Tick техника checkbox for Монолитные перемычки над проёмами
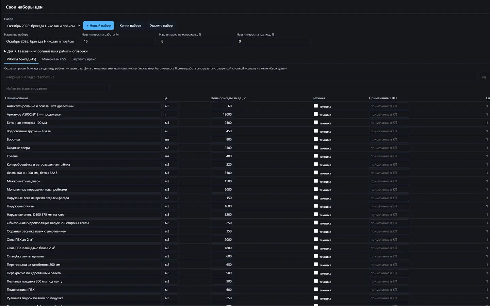 [316, 189]
